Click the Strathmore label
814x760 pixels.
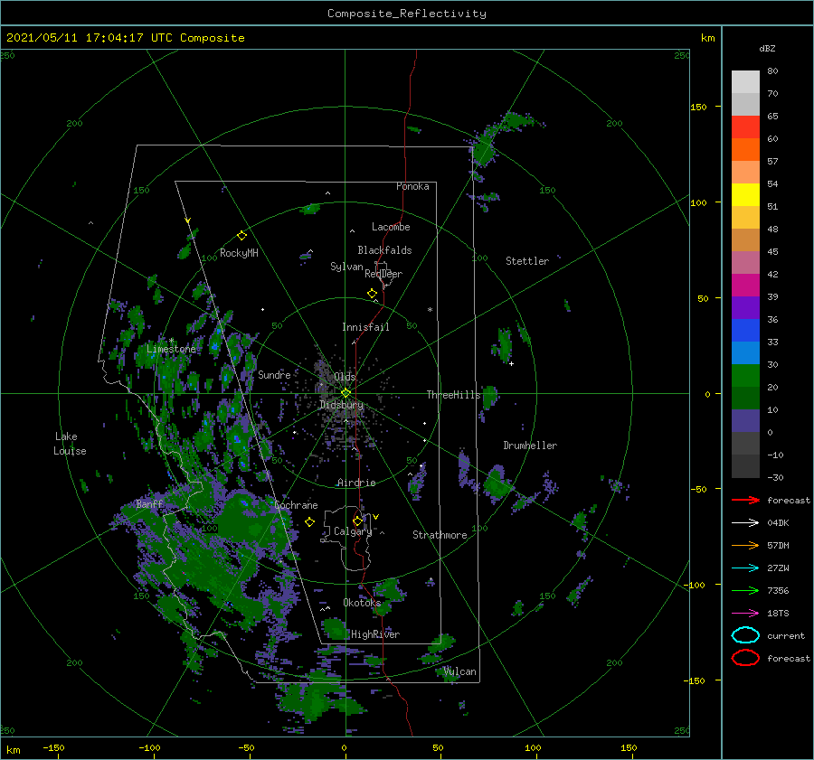440,535
